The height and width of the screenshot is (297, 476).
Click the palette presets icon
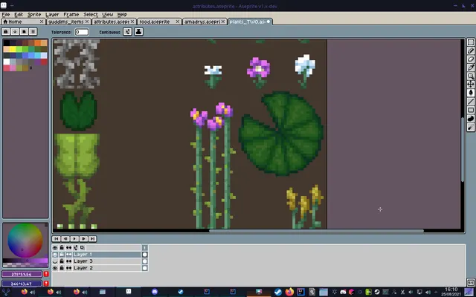(24, 32)
